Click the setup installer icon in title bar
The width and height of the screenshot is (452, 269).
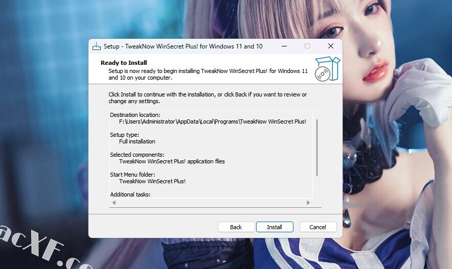96,46
